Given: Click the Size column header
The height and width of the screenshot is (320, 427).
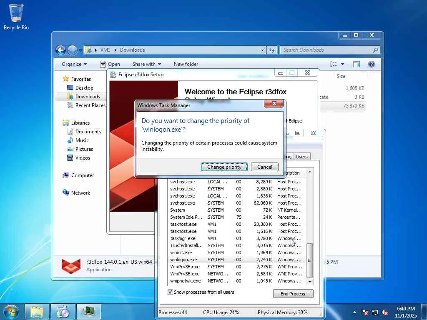Looking at the screenshot, I should (x=341, y=76).
